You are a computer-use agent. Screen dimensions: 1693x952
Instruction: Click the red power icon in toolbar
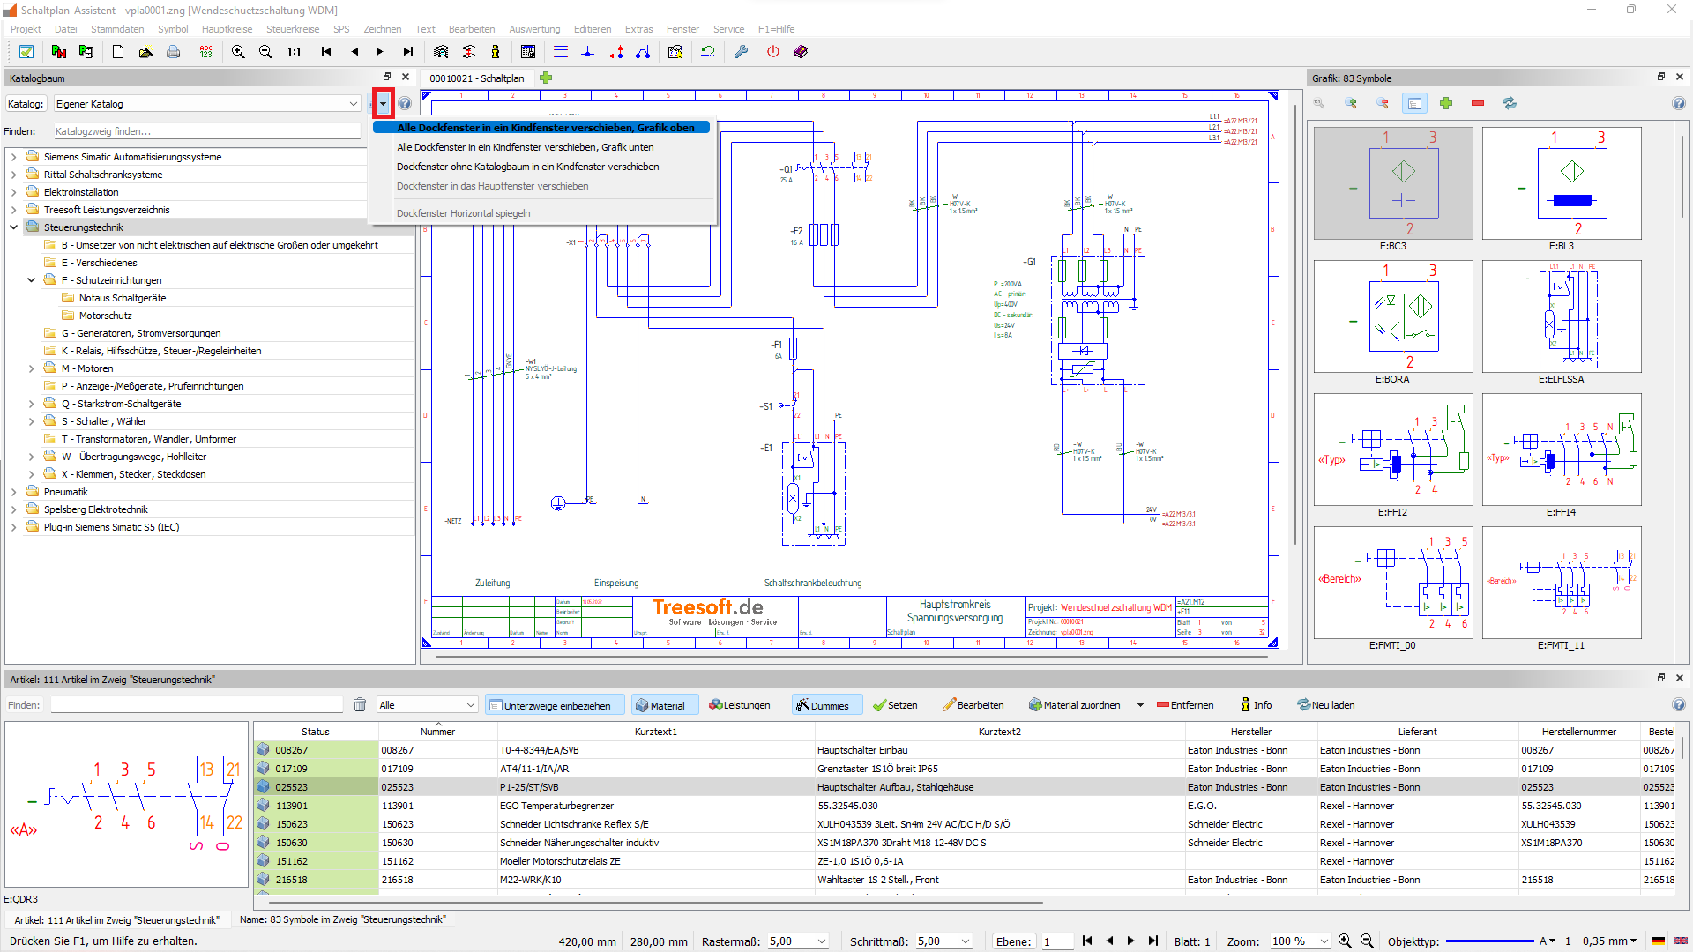coord(773,52)
